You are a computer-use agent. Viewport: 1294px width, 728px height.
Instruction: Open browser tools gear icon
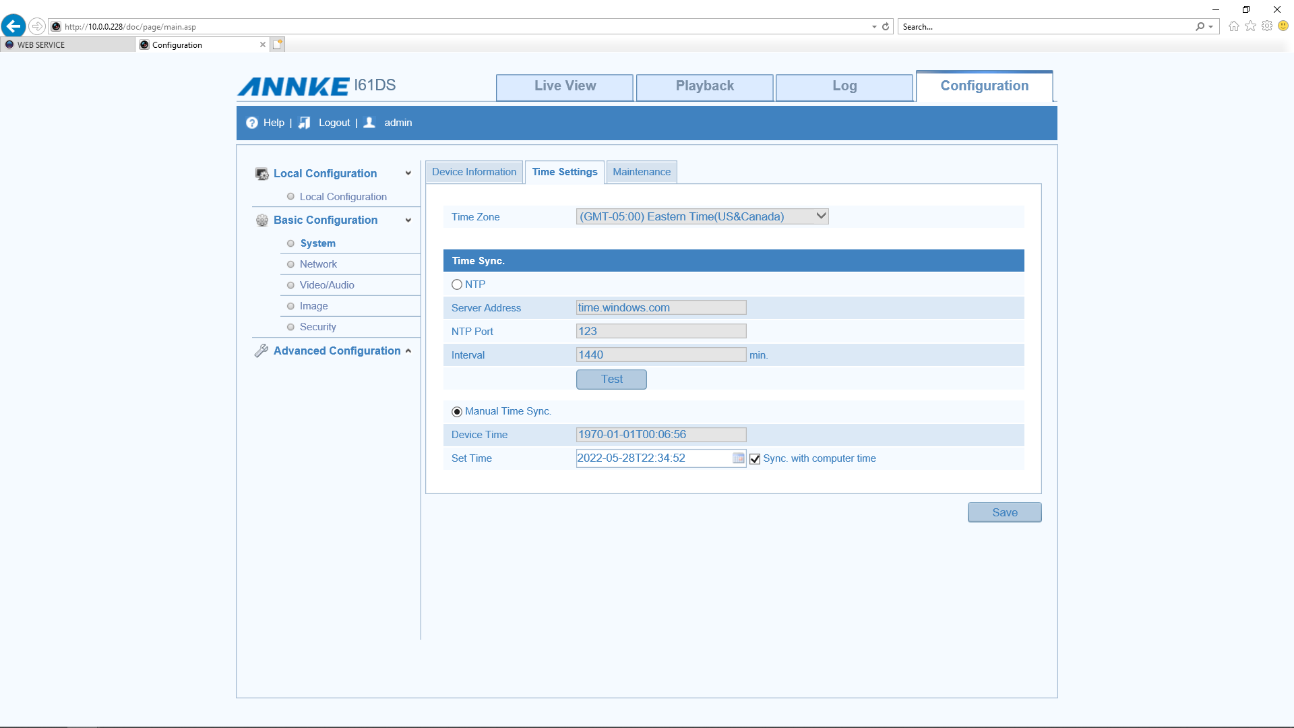point(1267,26)
